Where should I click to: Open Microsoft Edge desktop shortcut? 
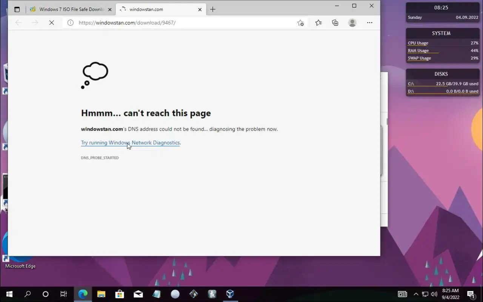pos(20,249)
